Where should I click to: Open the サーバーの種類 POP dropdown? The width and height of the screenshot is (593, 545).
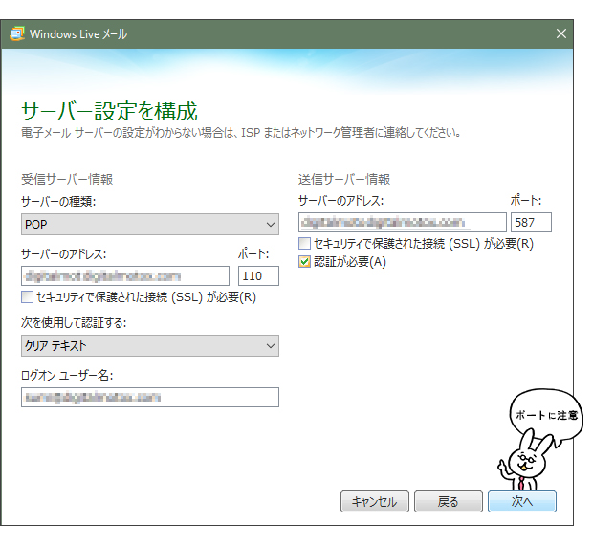[x=150, y=224]
